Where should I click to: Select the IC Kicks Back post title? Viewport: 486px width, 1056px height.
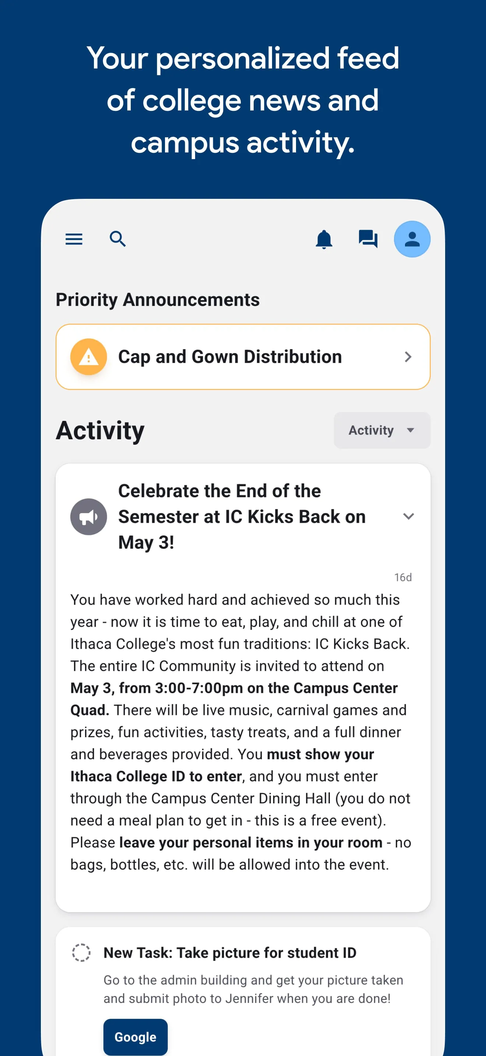tap(242, 516)
